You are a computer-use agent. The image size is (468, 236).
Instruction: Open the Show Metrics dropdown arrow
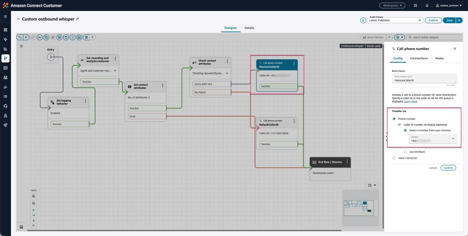[389, 38]
